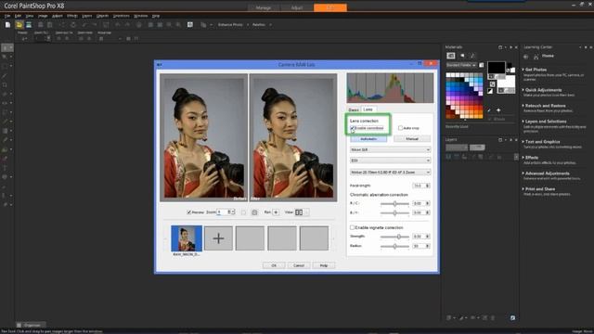
Task: Click the vignette Strength slider
Action: tap(394, 237)
